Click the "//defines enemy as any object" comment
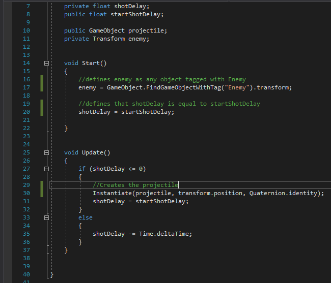This screenshot has height=283, width=331. pyautogui.click(x=162, y=79)
